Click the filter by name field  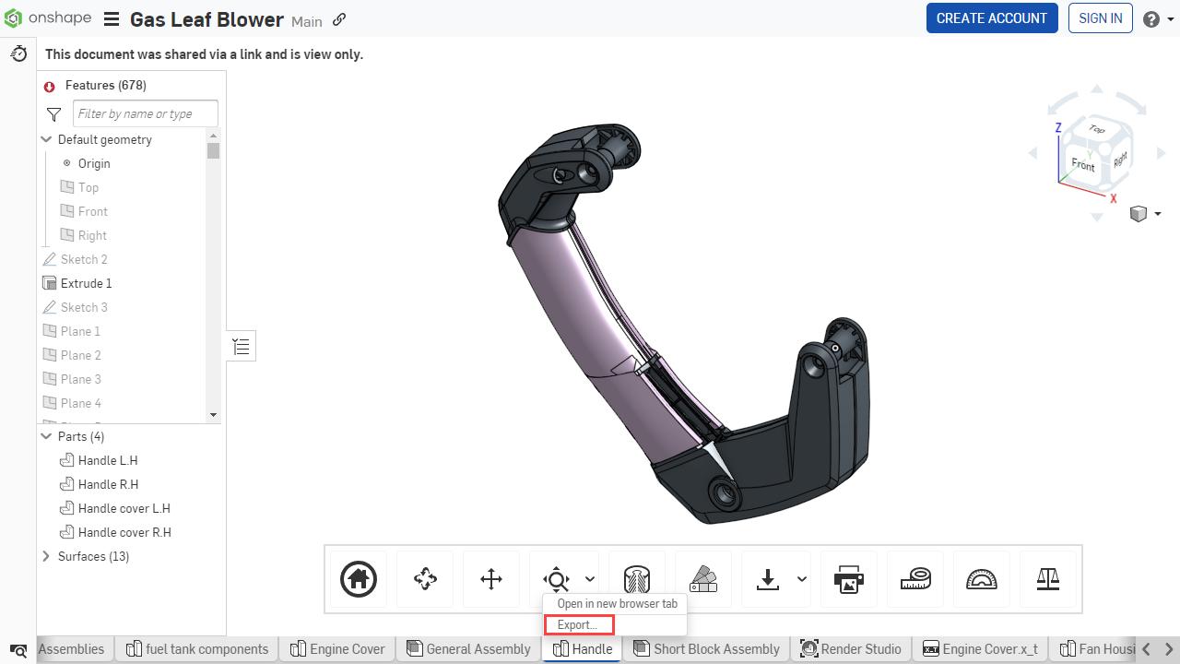click(x=145, y=113)
